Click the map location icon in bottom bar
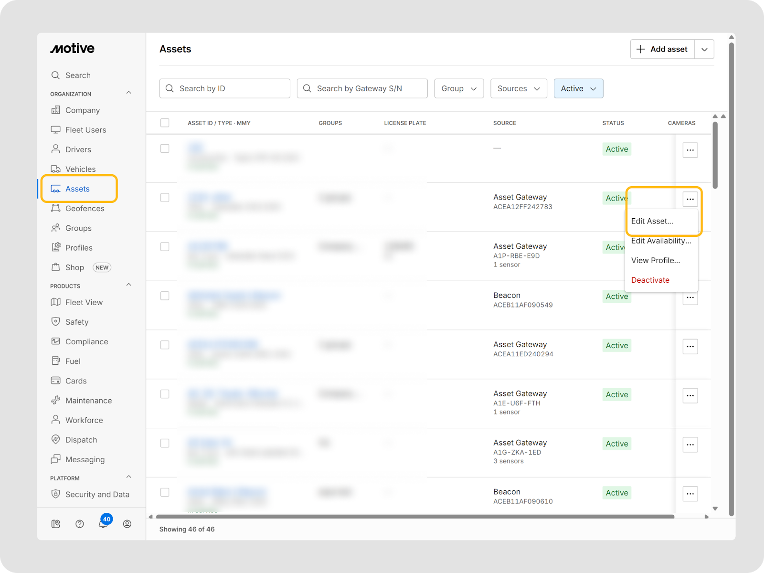764x573 pixels. [56, 524]
